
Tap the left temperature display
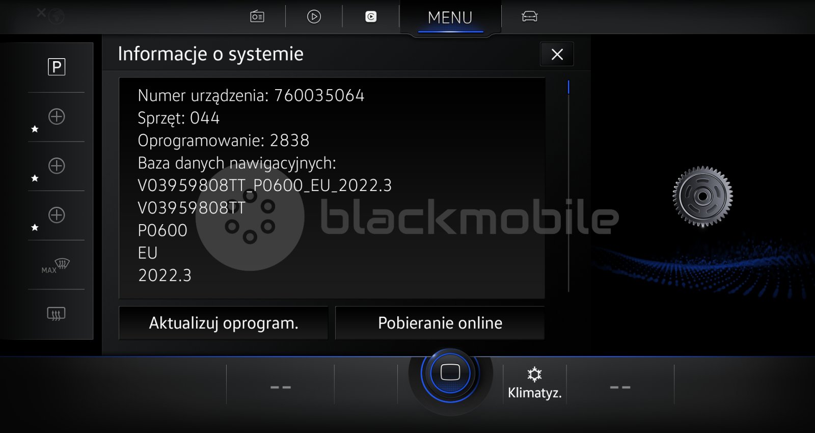click(280, 387)
